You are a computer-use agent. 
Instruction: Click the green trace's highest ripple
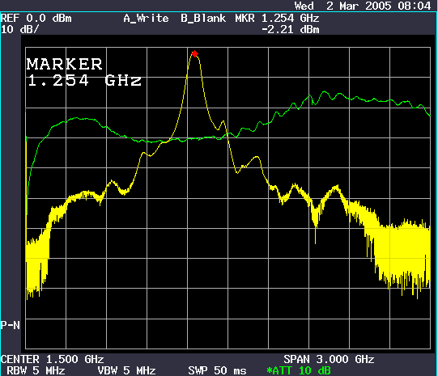tap(324, 91)
